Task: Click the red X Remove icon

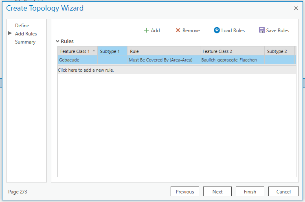Action: (x=178, y=30)
